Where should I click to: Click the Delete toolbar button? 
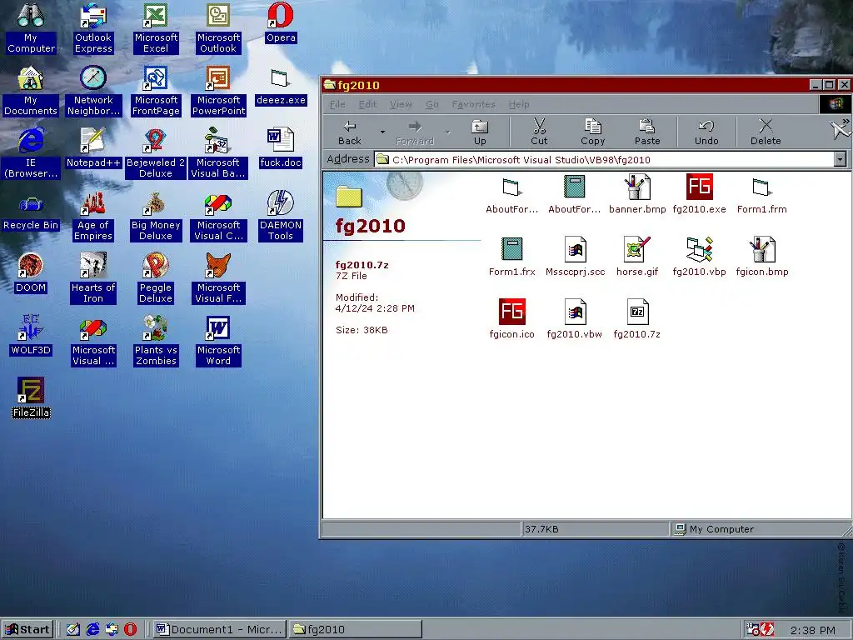pos(766,132)
